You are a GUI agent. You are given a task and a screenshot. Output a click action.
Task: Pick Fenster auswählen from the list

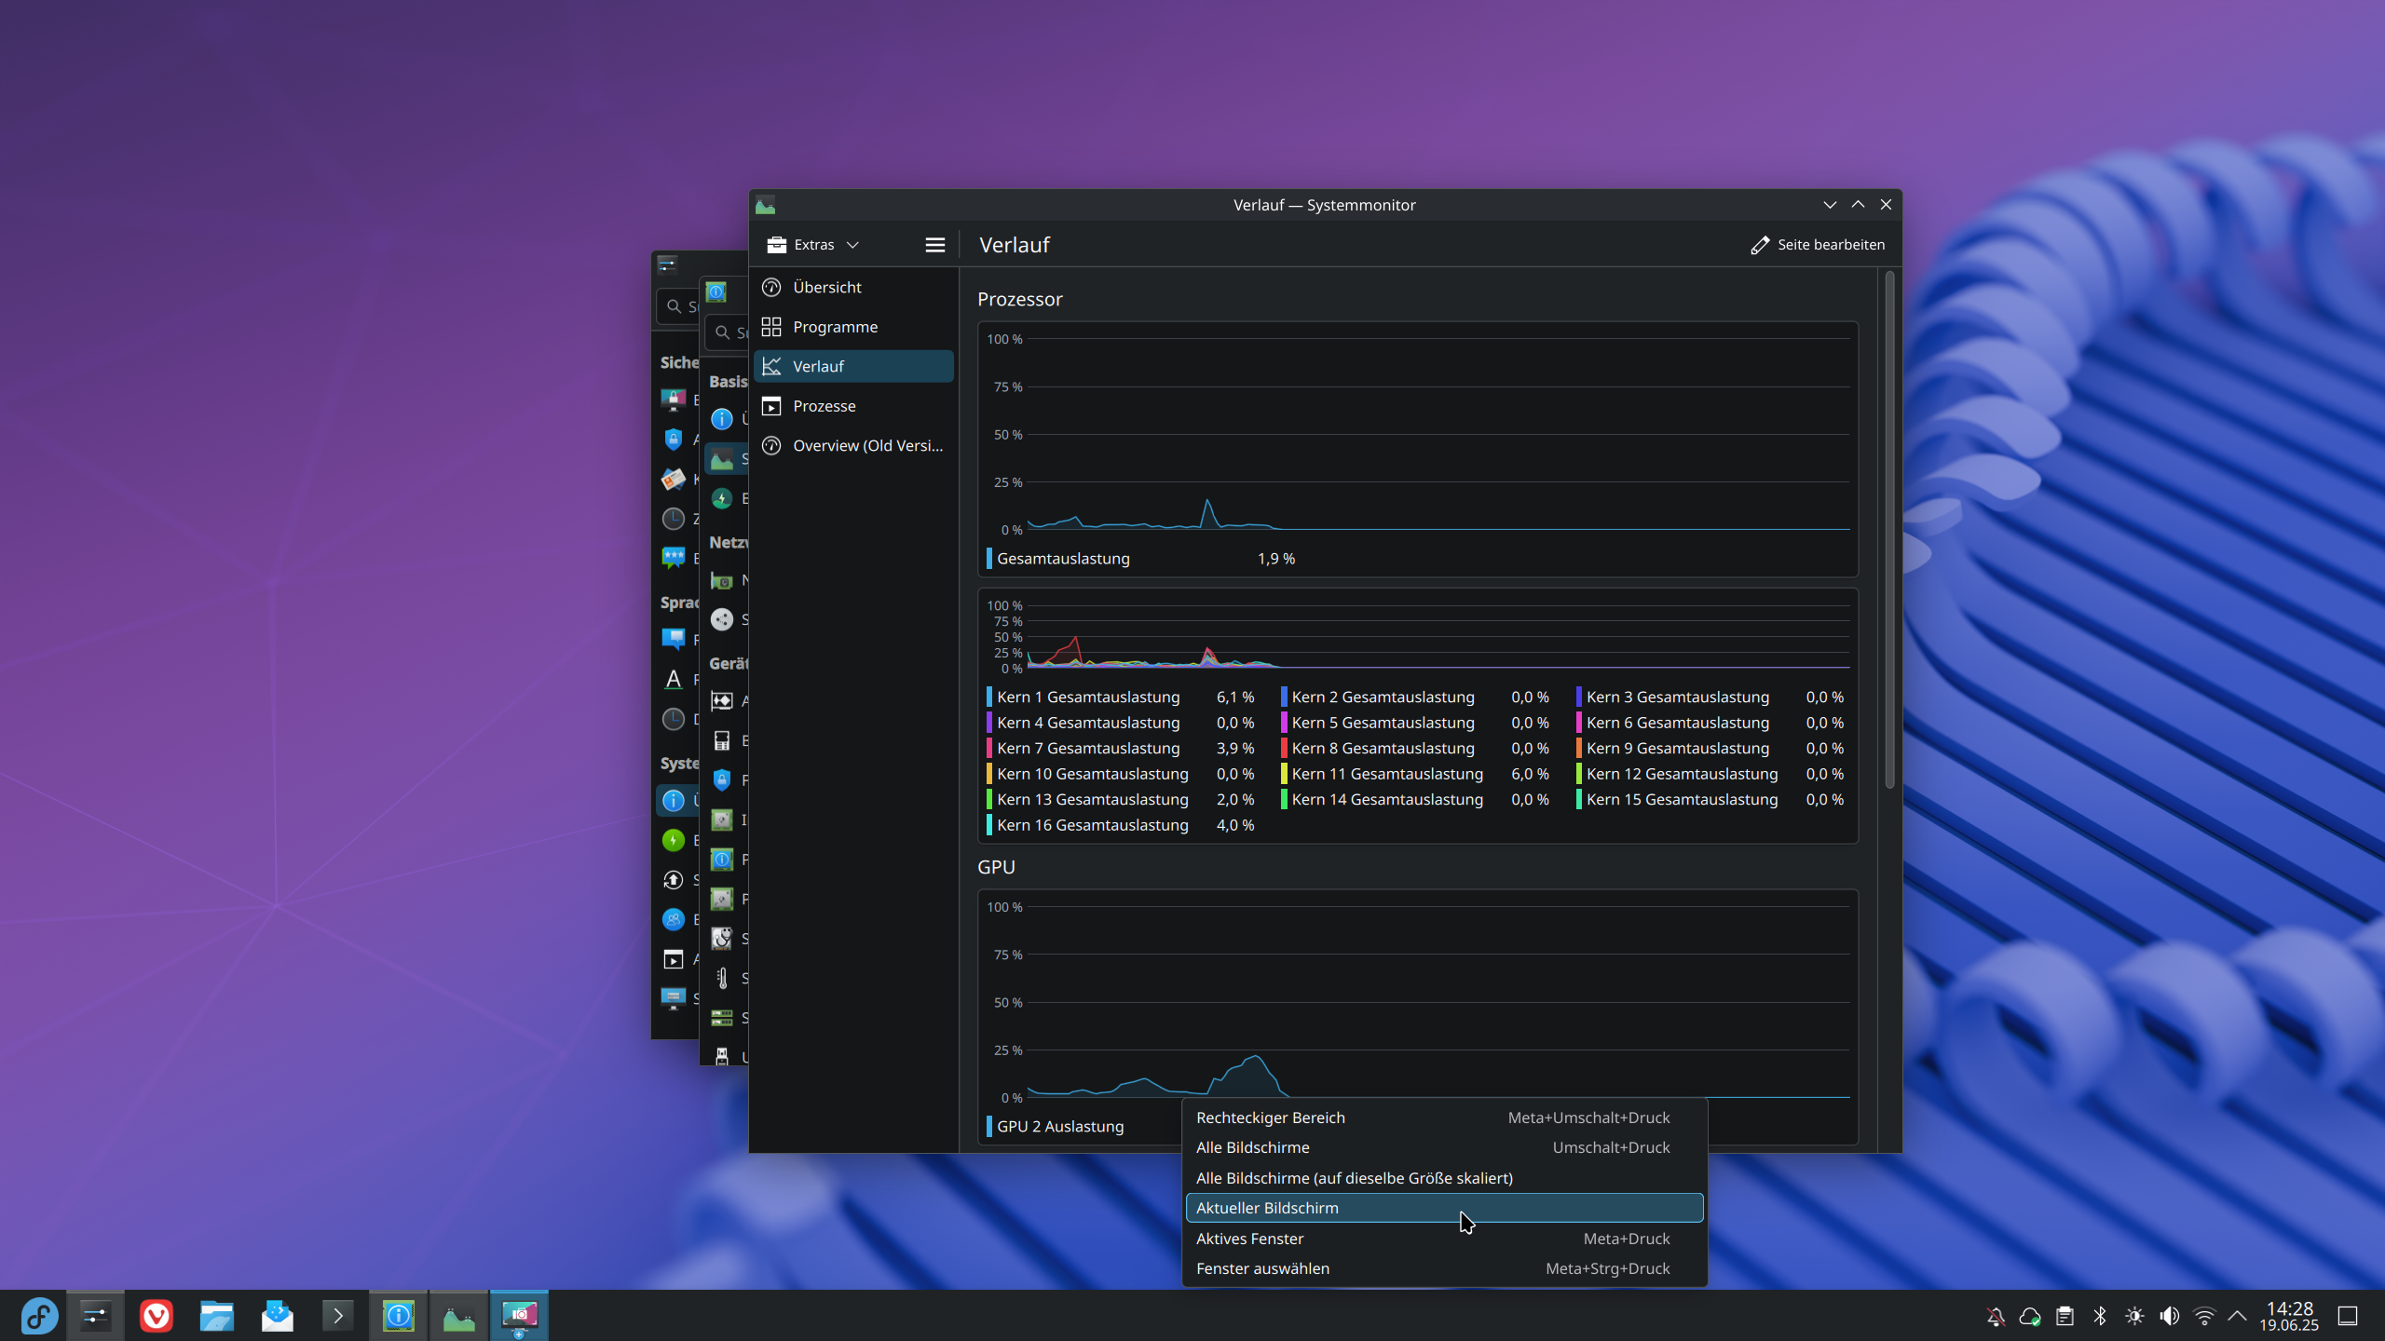(1262, 1268)
